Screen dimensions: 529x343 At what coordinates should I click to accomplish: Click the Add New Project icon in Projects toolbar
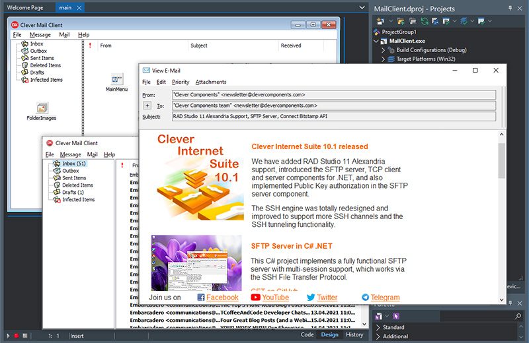point(381,21)
